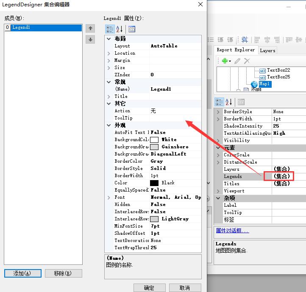Click the Map1 globe icon
Image resolution: width=306 pixels, height=292 pixels.
(254, 84)
